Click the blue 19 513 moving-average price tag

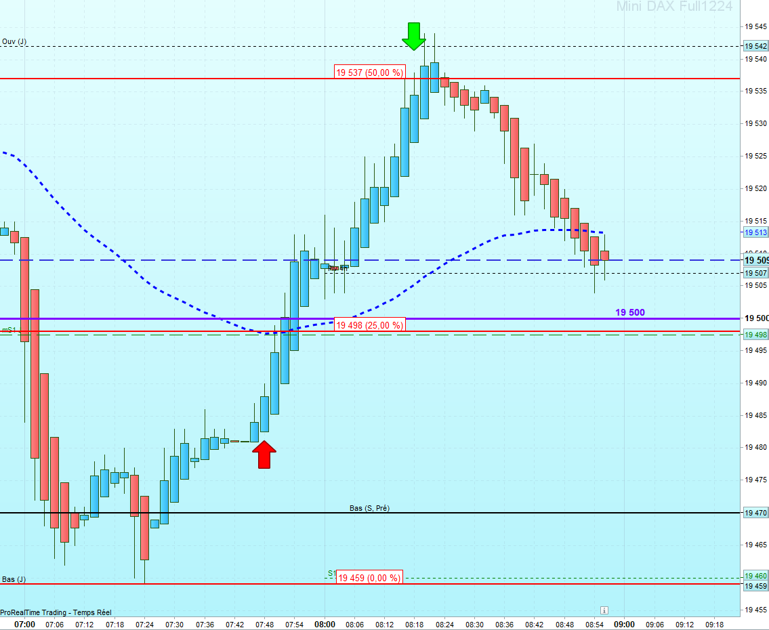[x=755, y=232]
